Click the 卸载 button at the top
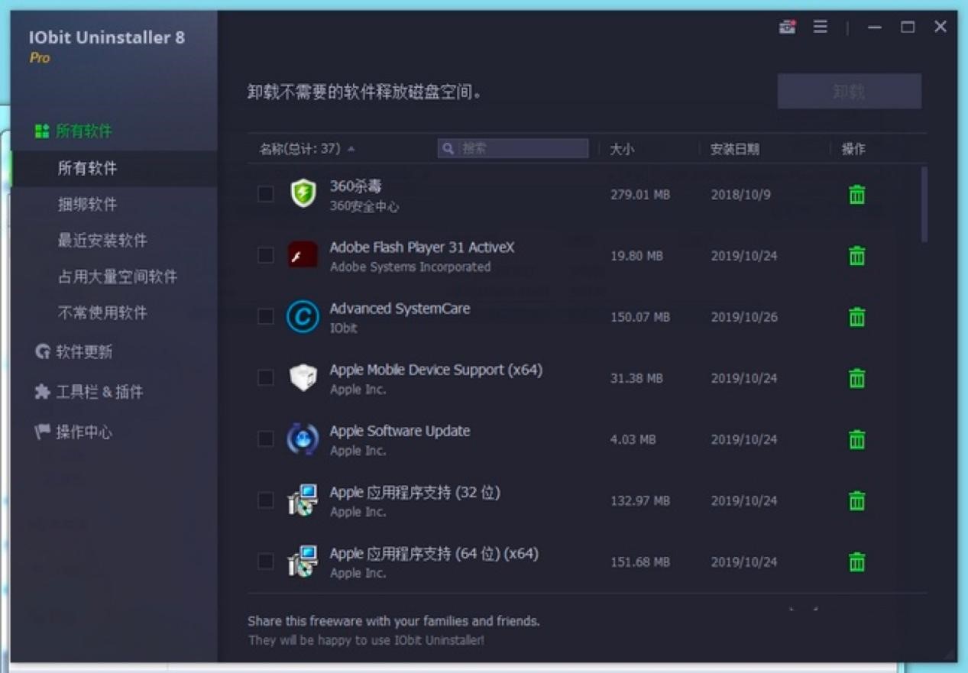The image size is (968, 673). tap(849, 90)
